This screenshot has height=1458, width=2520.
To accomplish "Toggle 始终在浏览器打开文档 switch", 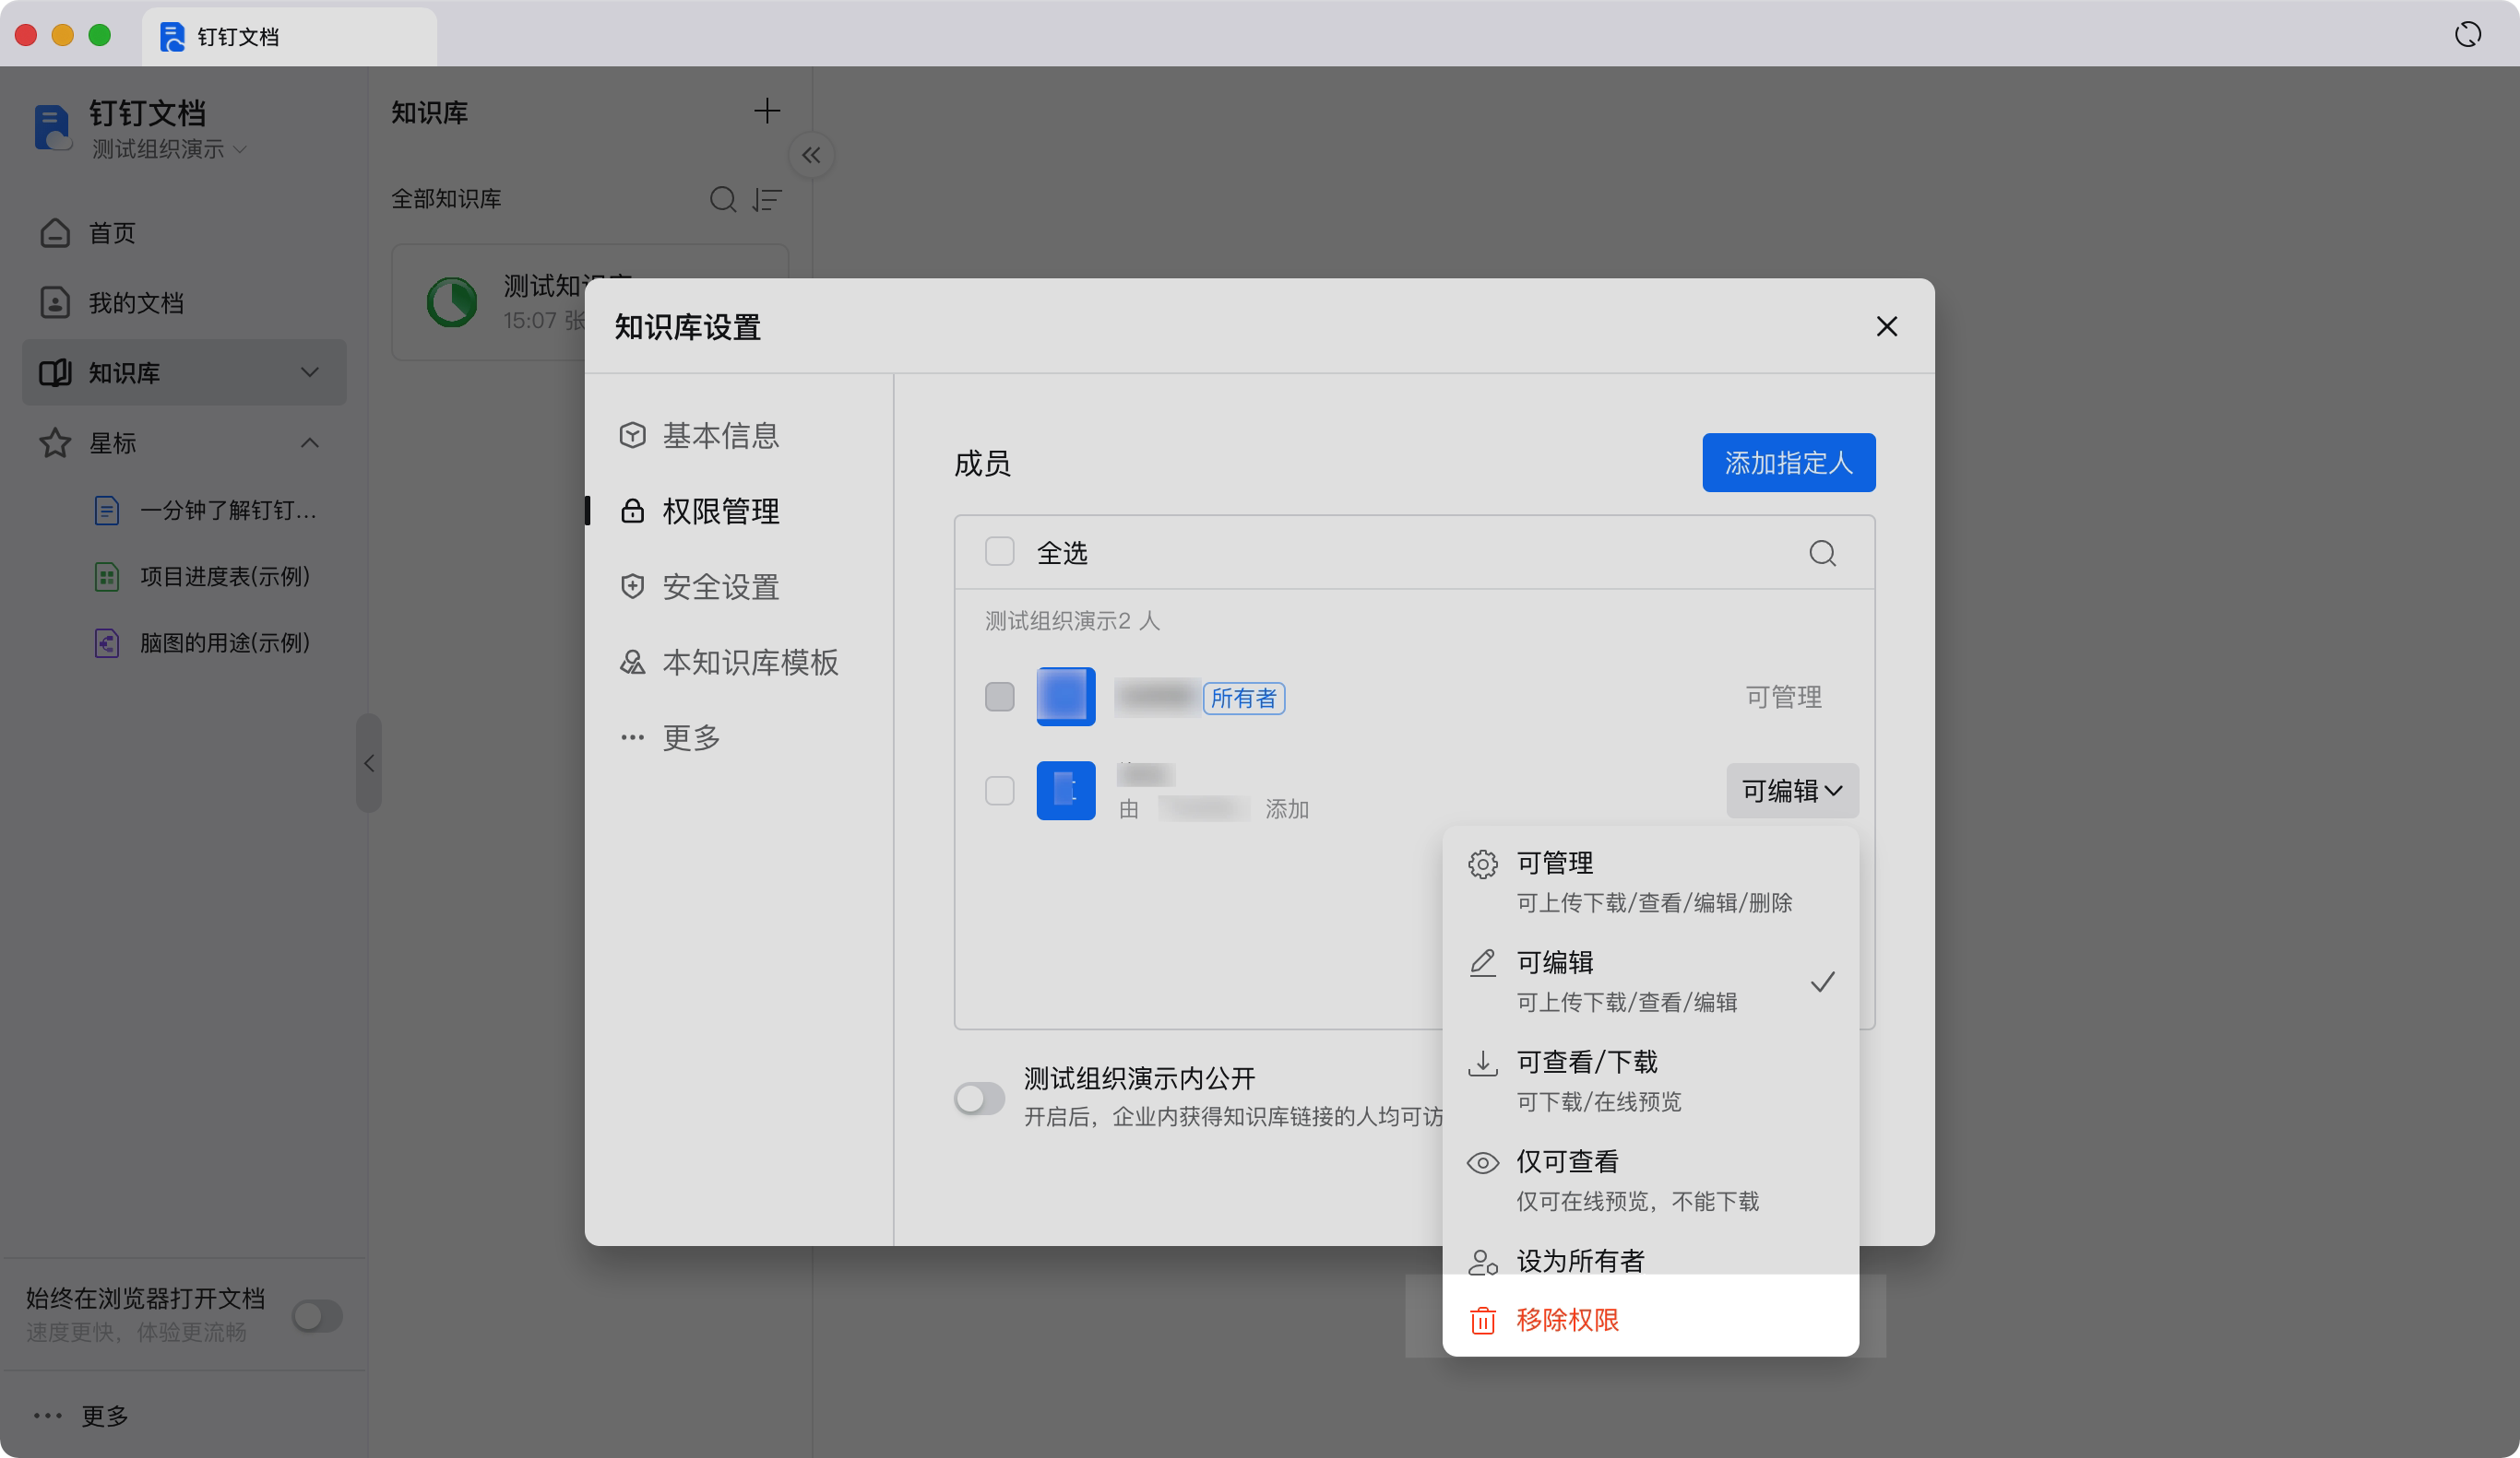I will point(317,1315).
